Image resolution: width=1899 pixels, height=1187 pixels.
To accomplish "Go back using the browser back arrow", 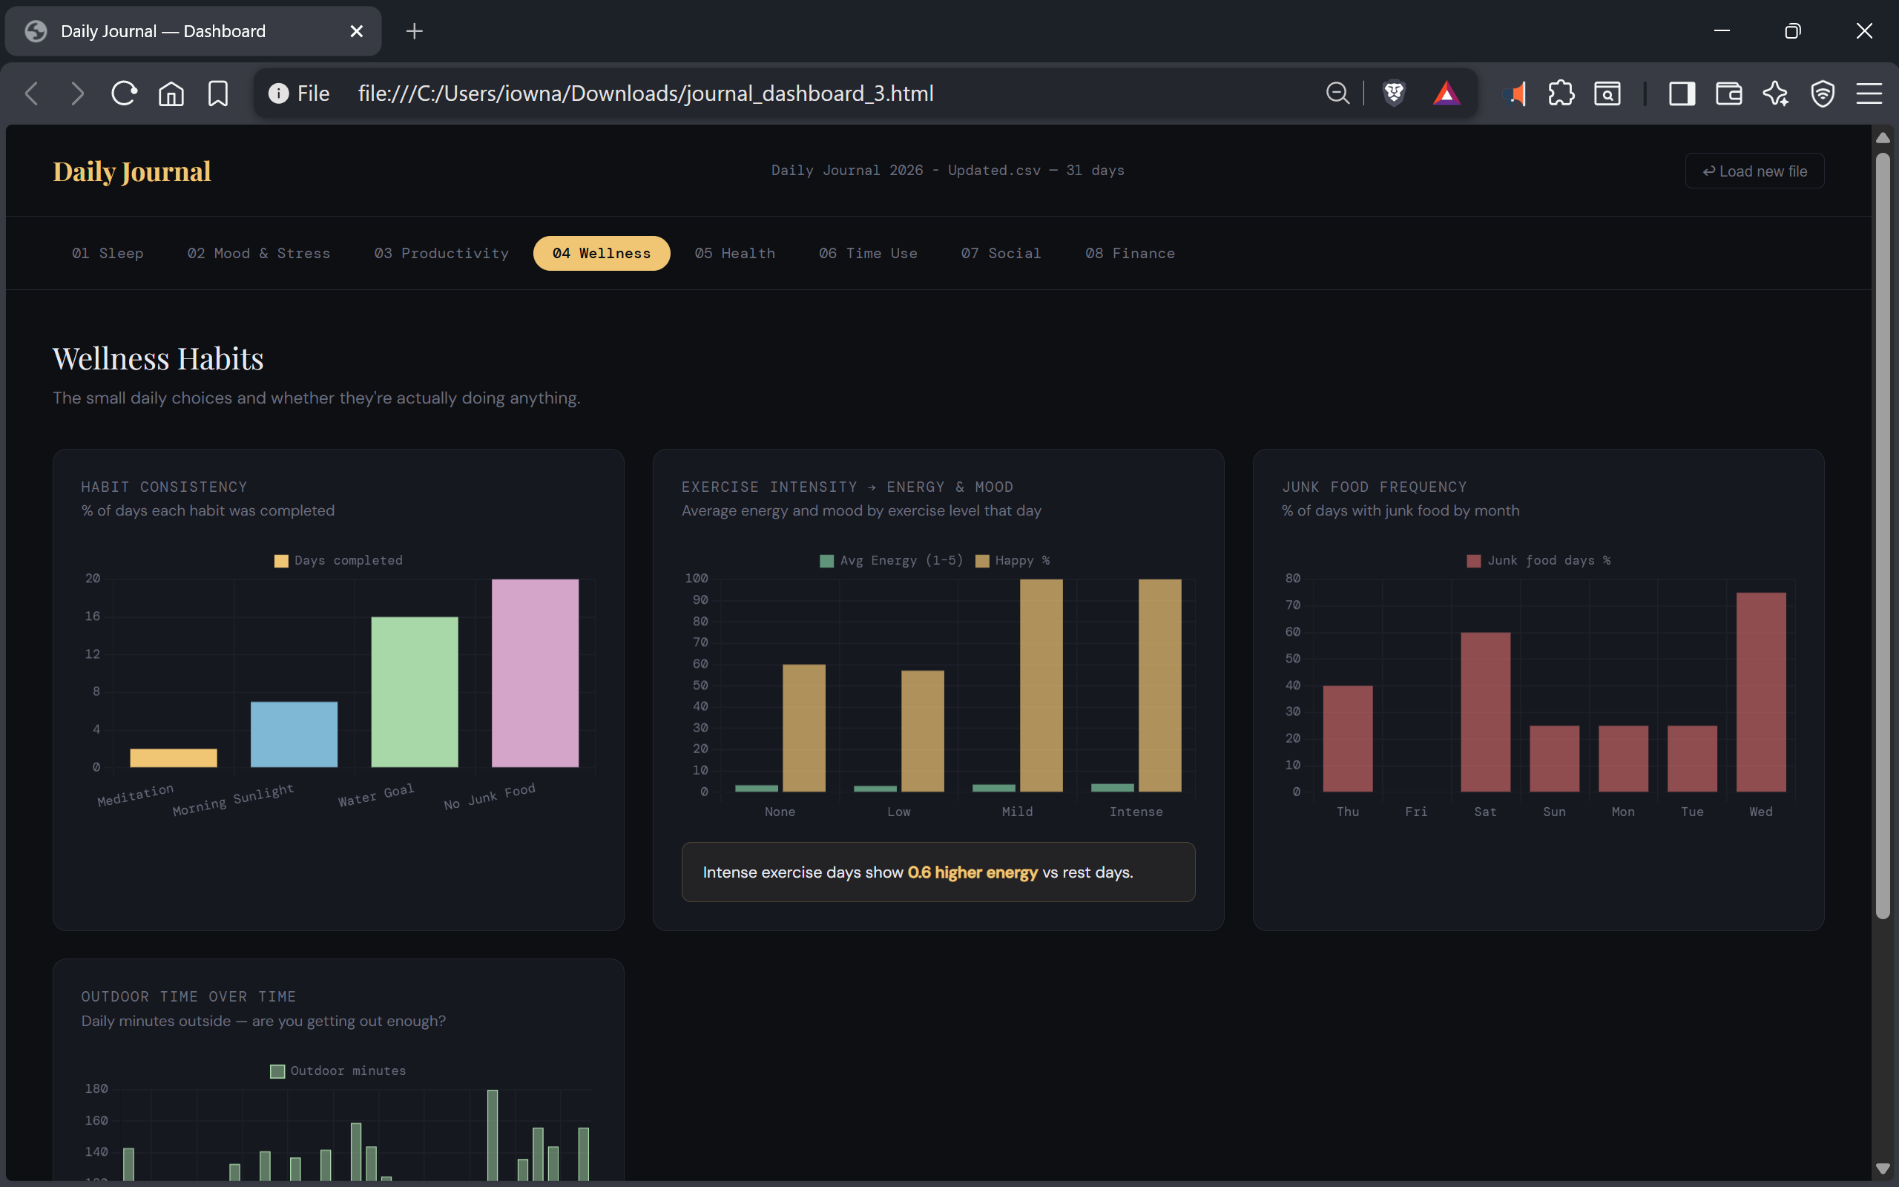I will (31, 93).
